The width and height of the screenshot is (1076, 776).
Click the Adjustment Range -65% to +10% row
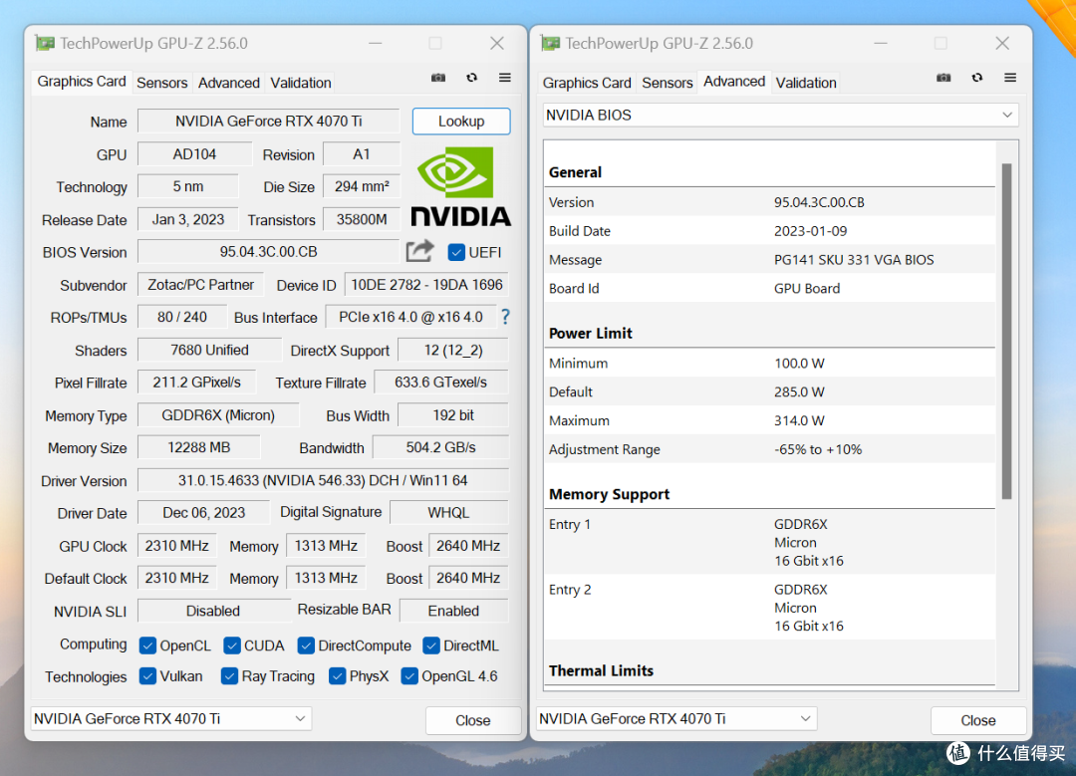pos(770,449)
